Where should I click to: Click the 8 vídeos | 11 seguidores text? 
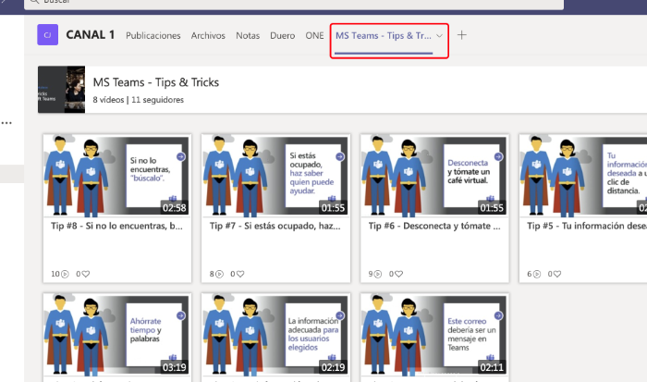point(139,100)
